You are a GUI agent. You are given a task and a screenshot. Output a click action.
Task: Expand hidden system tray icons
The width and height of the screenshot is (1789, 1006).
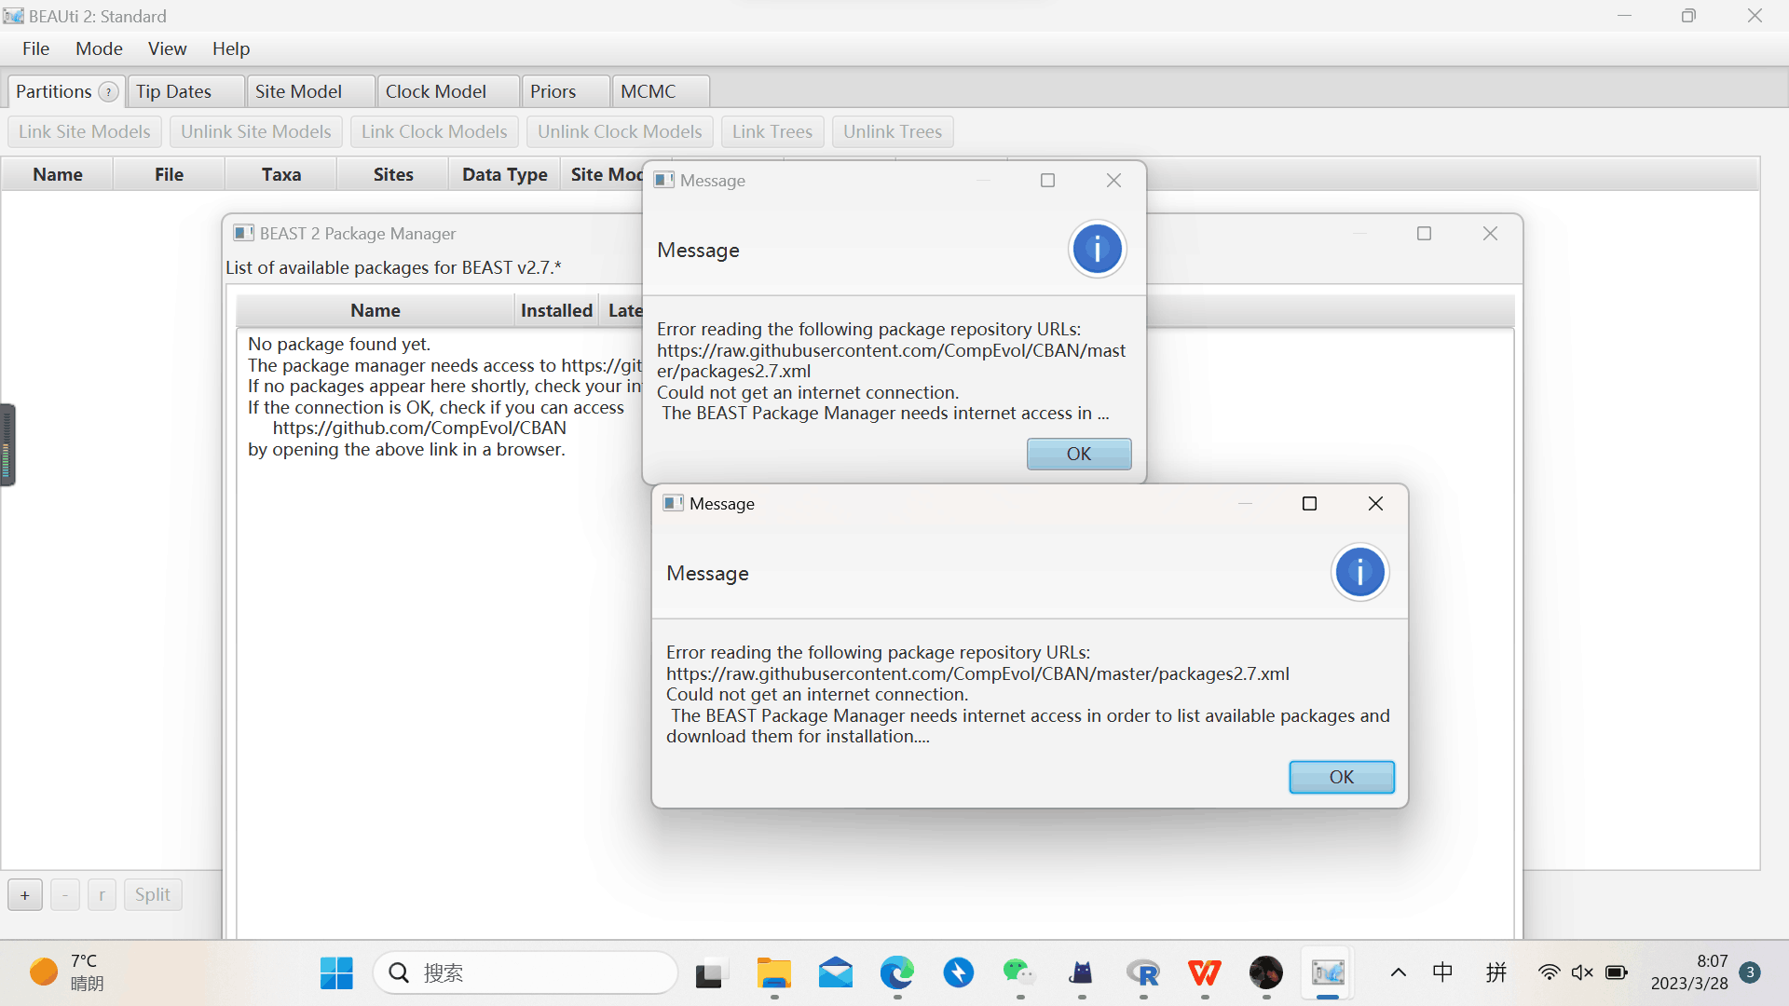click(x=1398, y=972)
